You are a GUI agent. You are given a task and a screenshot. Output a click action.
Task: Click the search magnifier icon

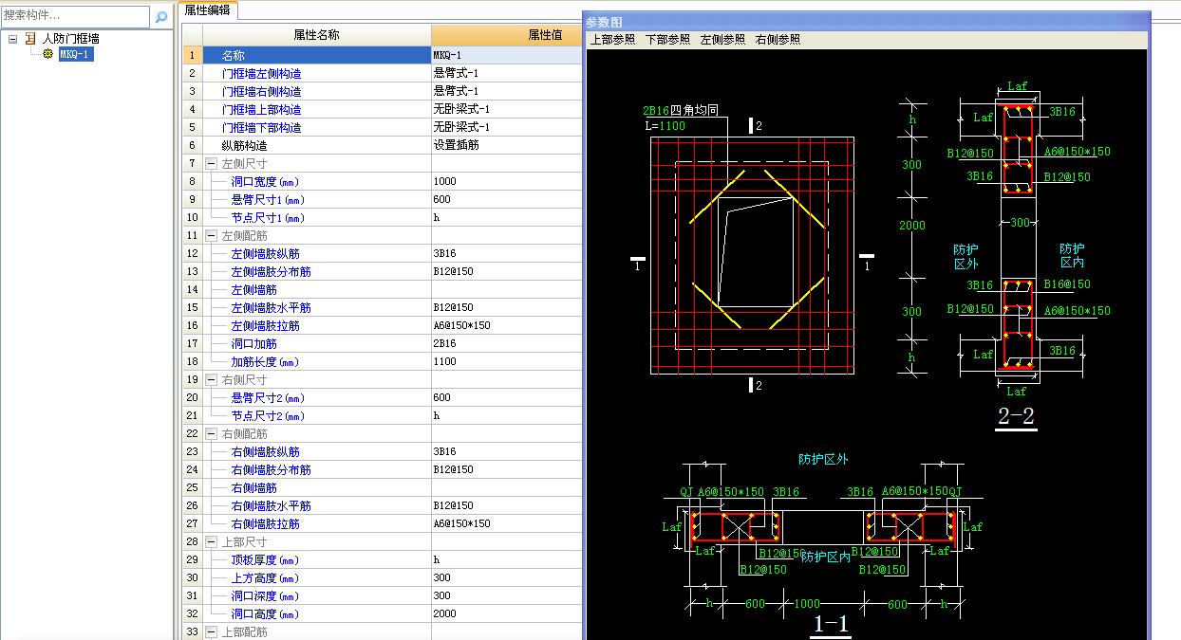[x=161, y=16]
